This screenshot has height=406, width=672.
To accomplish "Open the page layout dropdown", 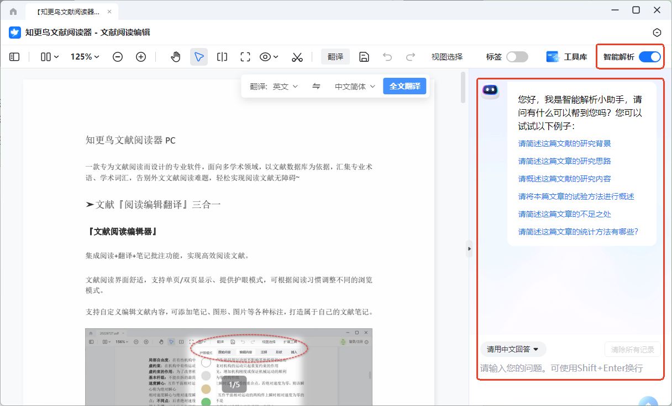I will [50, 57].
